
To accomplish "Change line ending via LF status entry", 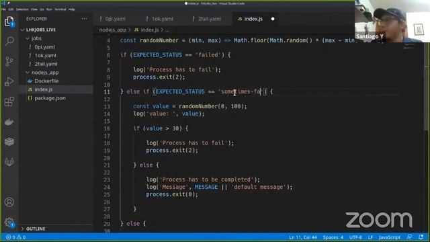I will 370,237.
